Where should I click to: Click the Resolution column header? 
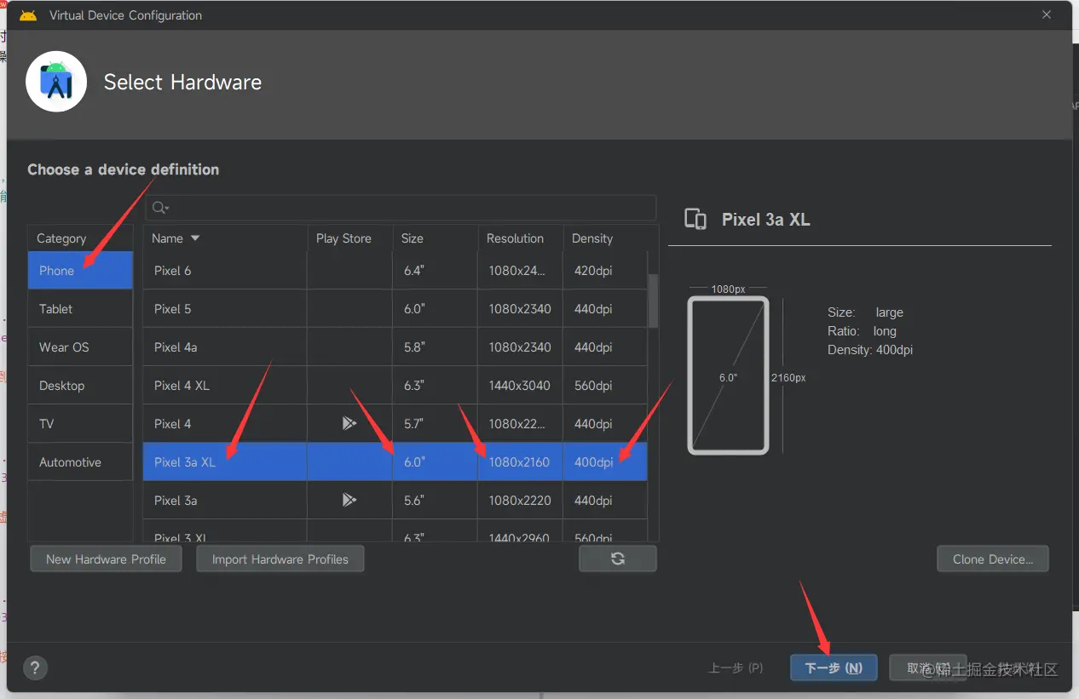(520, 238)
